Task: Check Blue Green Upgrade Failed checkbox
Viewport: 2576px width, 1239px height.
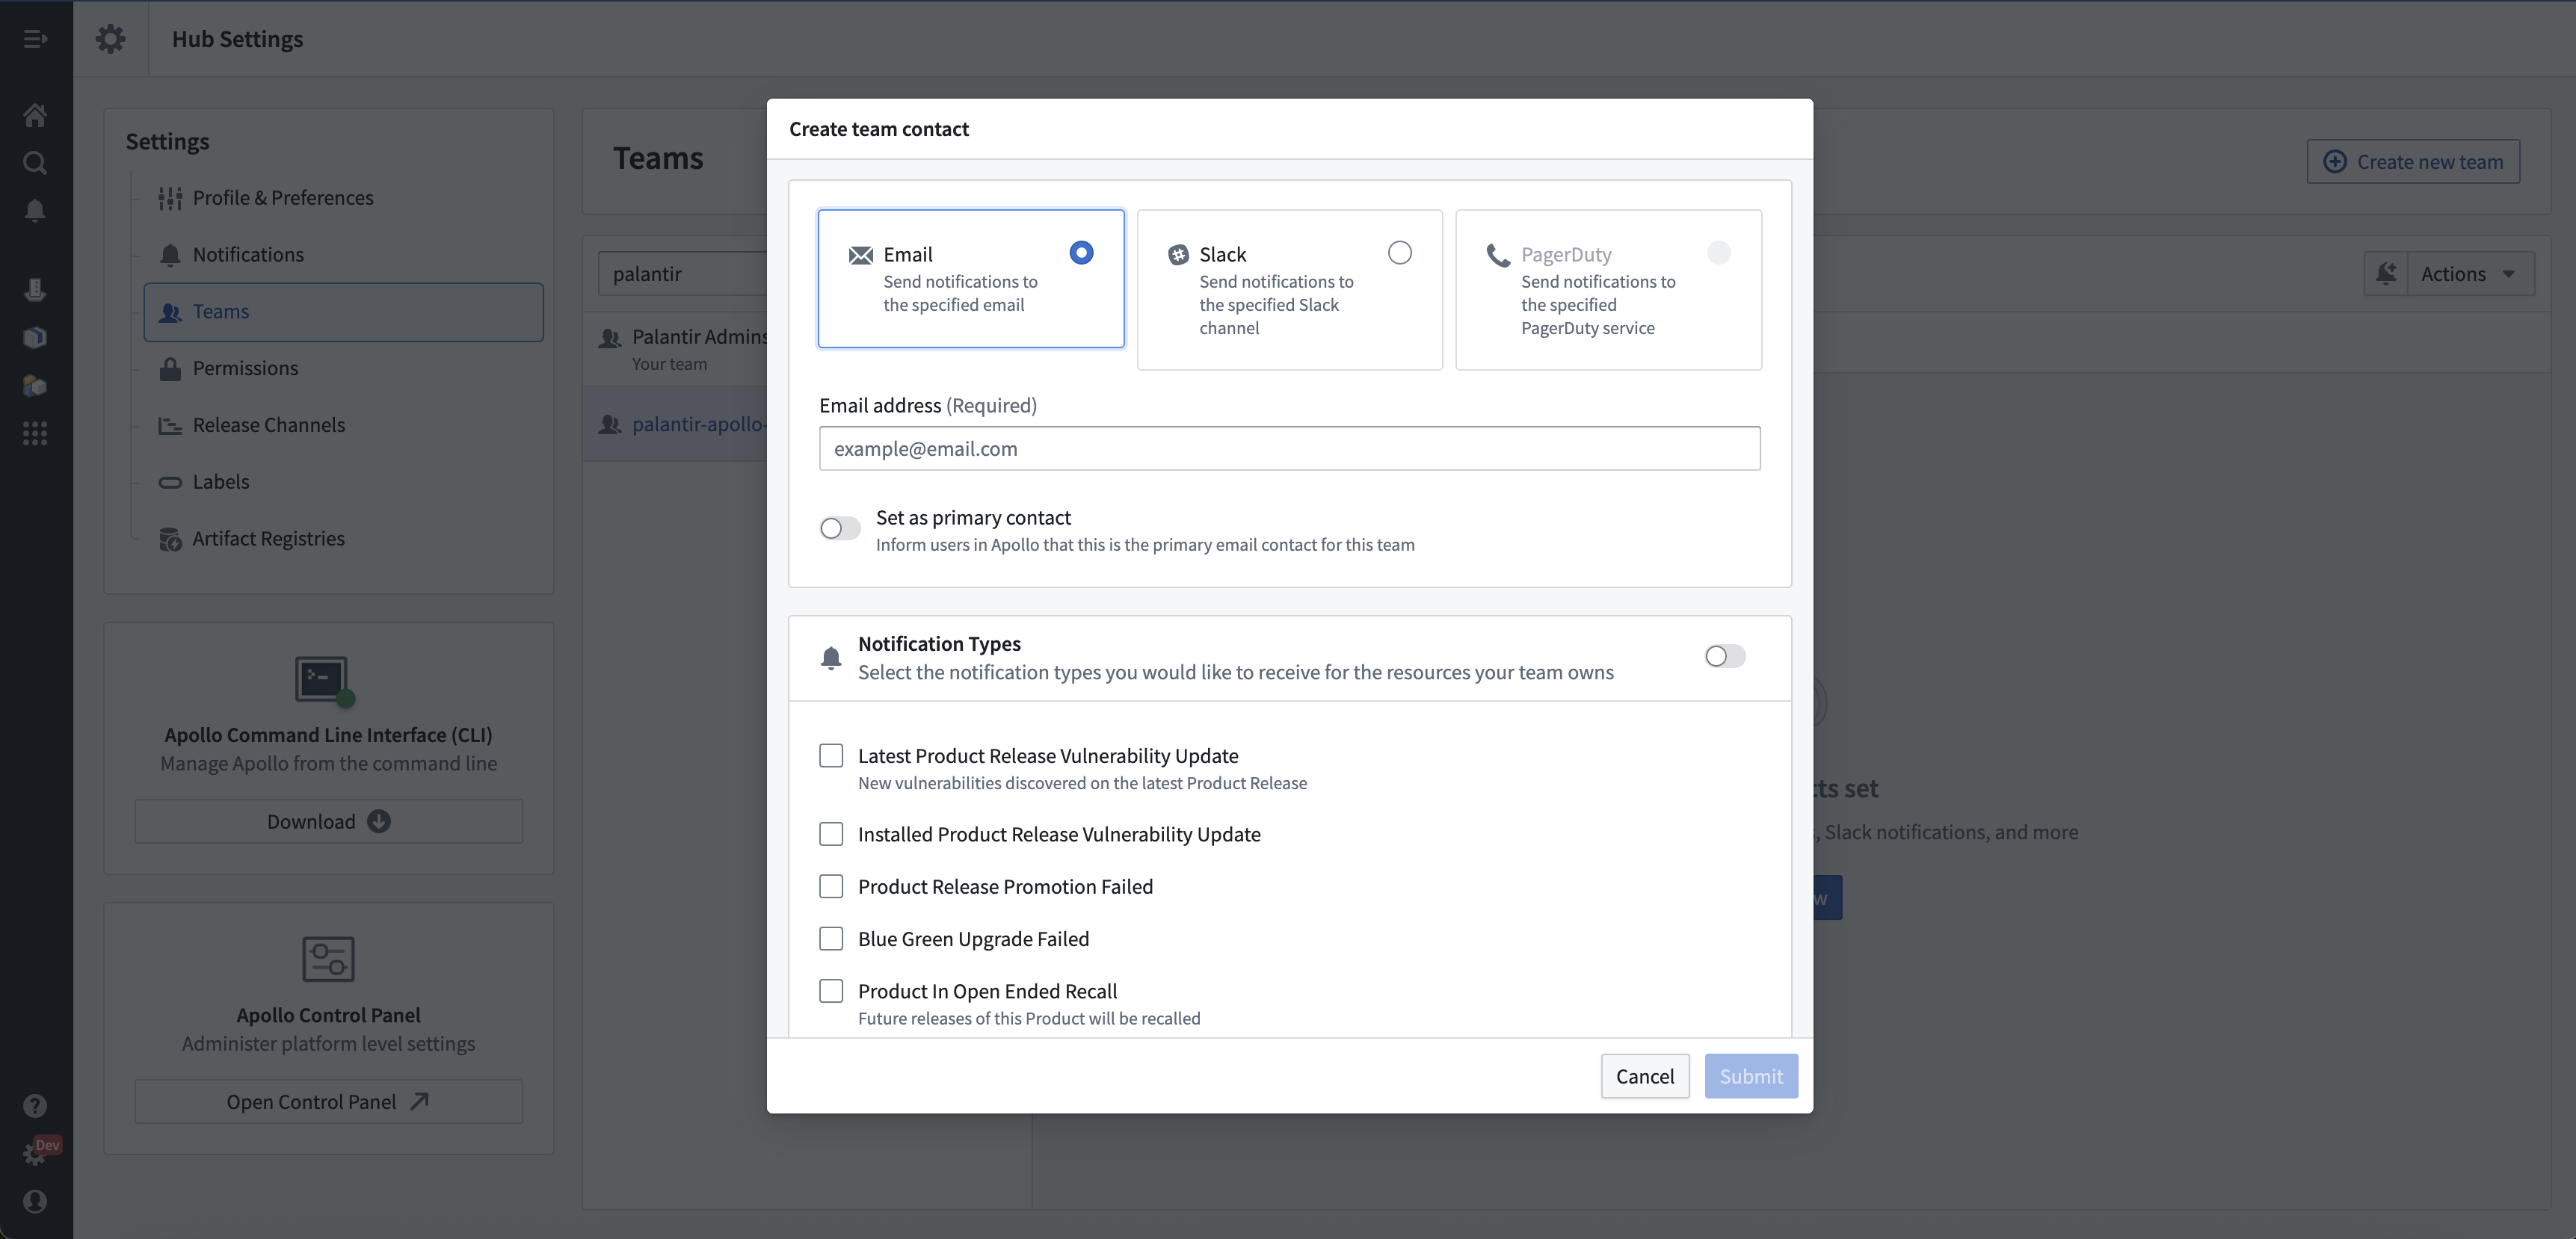Action: point(831,938)
